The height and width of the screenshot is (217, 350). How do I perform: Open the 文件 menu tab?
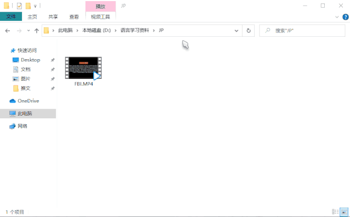11,16
